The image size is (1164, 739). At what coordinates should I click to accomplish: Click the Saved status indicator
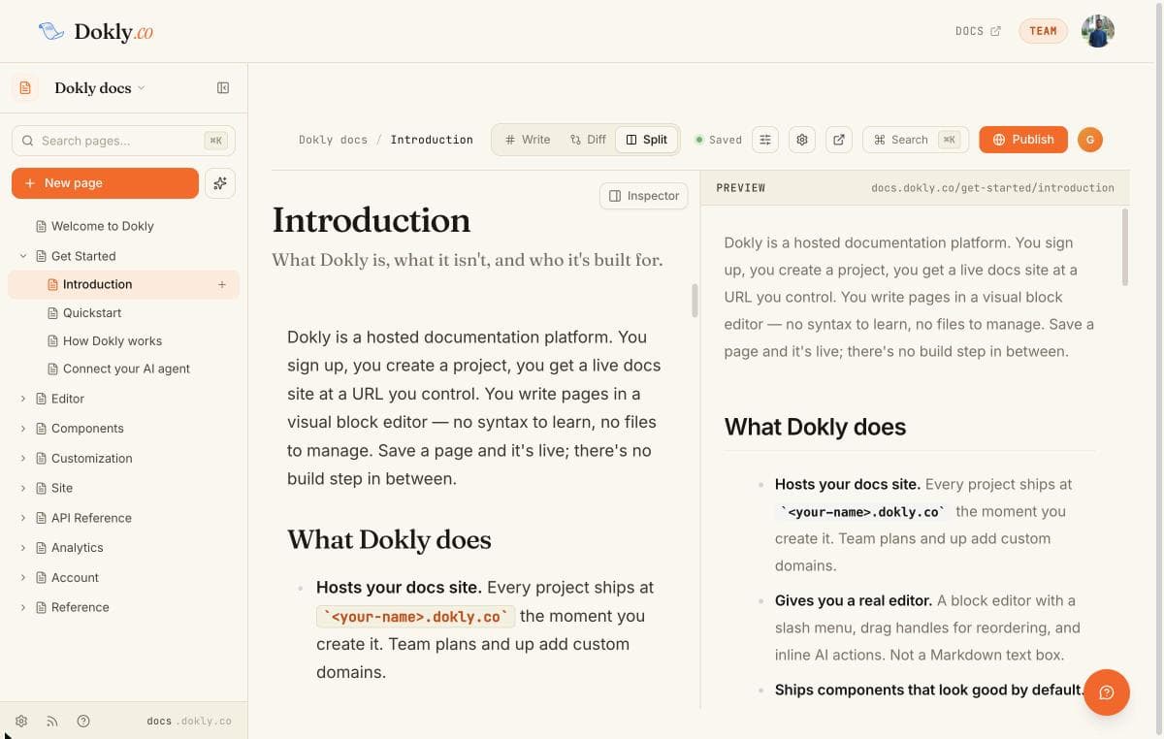(x=719, y=140)
